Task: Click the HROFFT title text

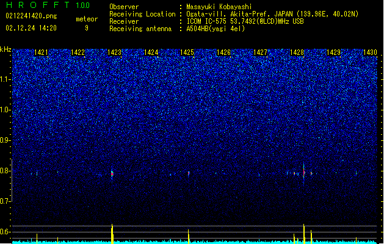Action: (38, 5)
